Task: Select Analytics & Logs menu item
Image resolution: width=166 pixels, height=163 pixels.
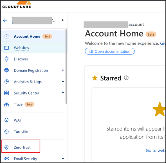Action: pyautogui.click(x=28, y=82)
